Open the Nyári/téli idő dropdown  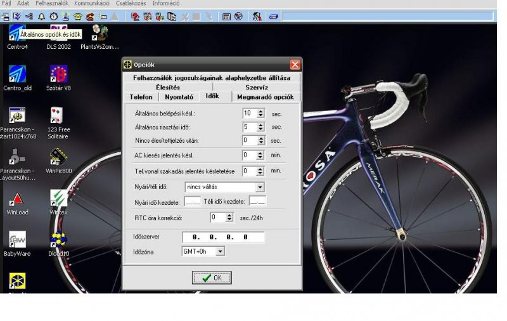click(x=260, y=187)
